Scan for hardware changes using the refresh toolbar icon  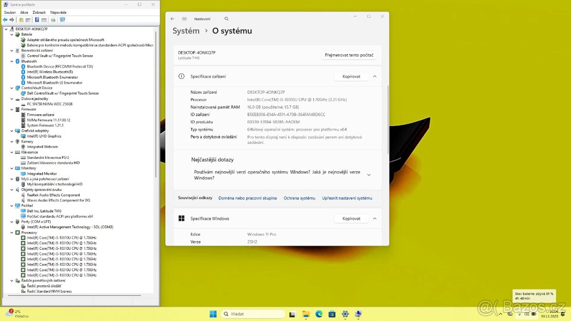pos(54,19)
